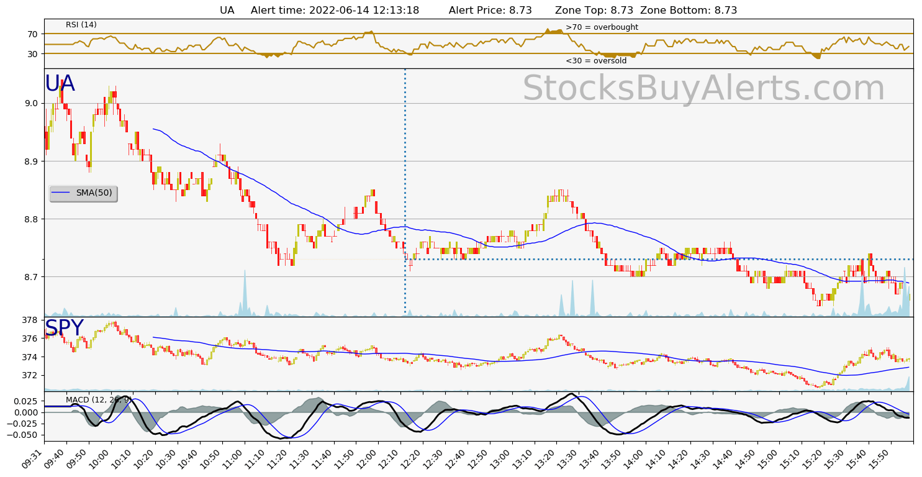Click the -0.025 MACD axis label
The image size is (922, 477).
pyautogui.click(x=22, y=424)
